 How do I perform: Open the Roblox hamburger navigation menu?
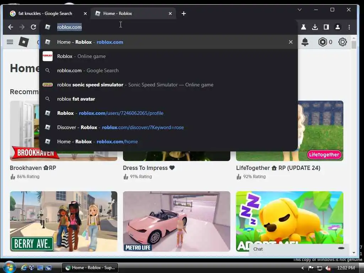[x=10, y=42]
